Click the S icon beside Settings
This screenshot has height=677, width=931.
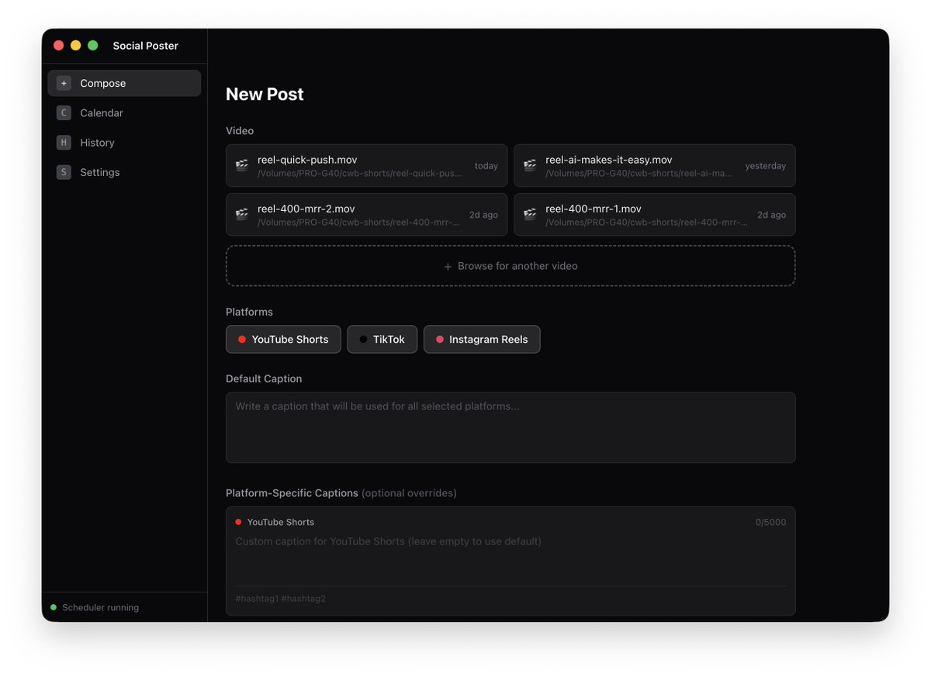[x=64, y=172]
